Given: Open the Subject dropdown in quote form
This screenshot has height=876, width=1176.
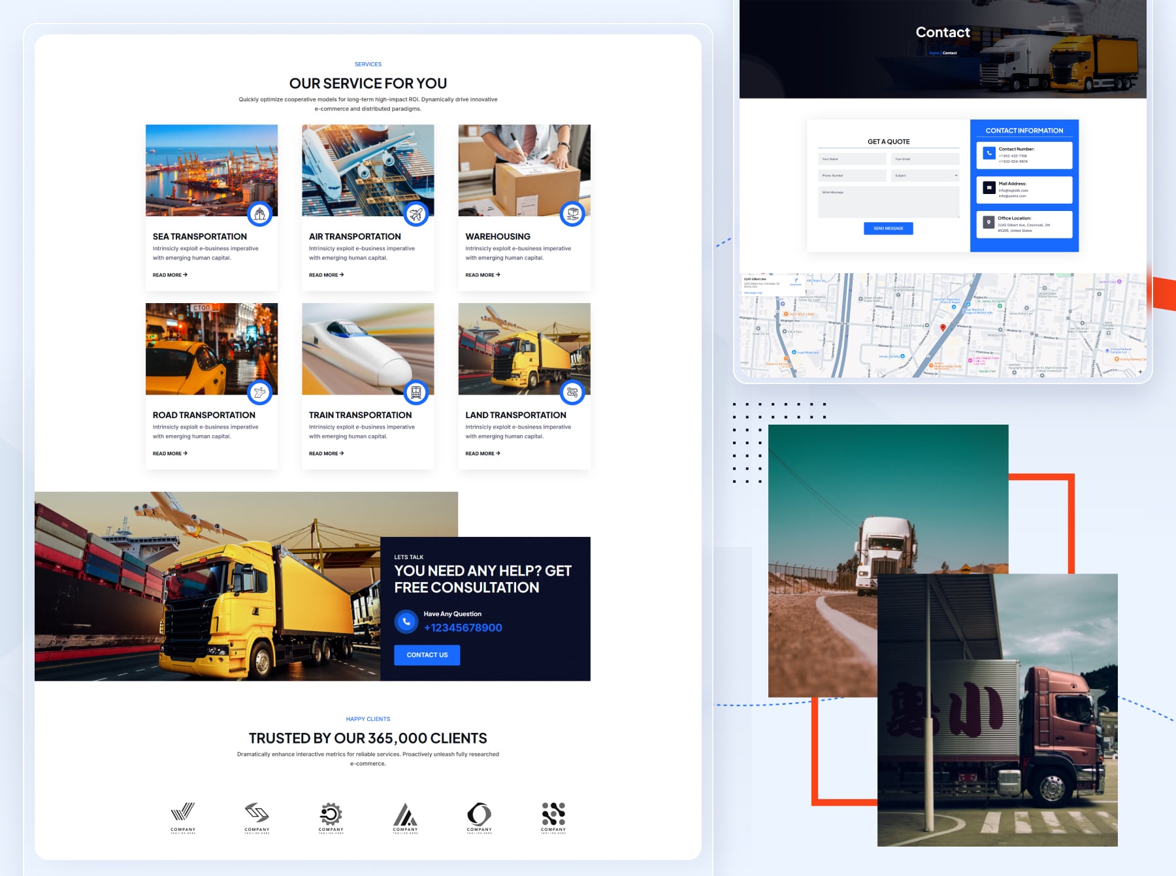Looking at the screenshot, I should pyautogui.click(x=925, y=176).
